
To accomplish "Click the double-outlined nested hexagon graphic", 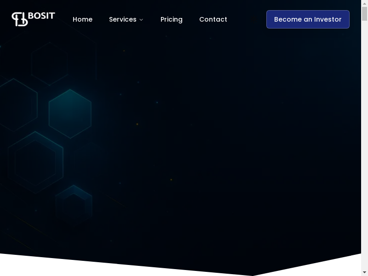I will 35,162.
